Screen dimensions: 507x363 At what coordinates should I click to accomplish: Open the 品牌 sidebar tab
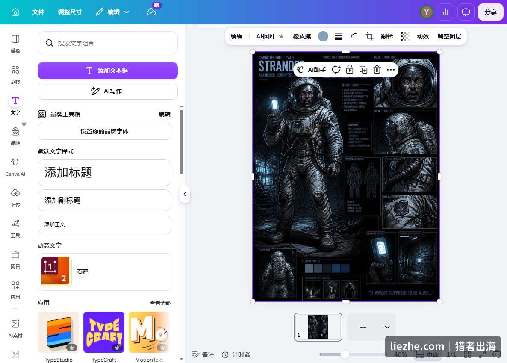pos(15,136)
